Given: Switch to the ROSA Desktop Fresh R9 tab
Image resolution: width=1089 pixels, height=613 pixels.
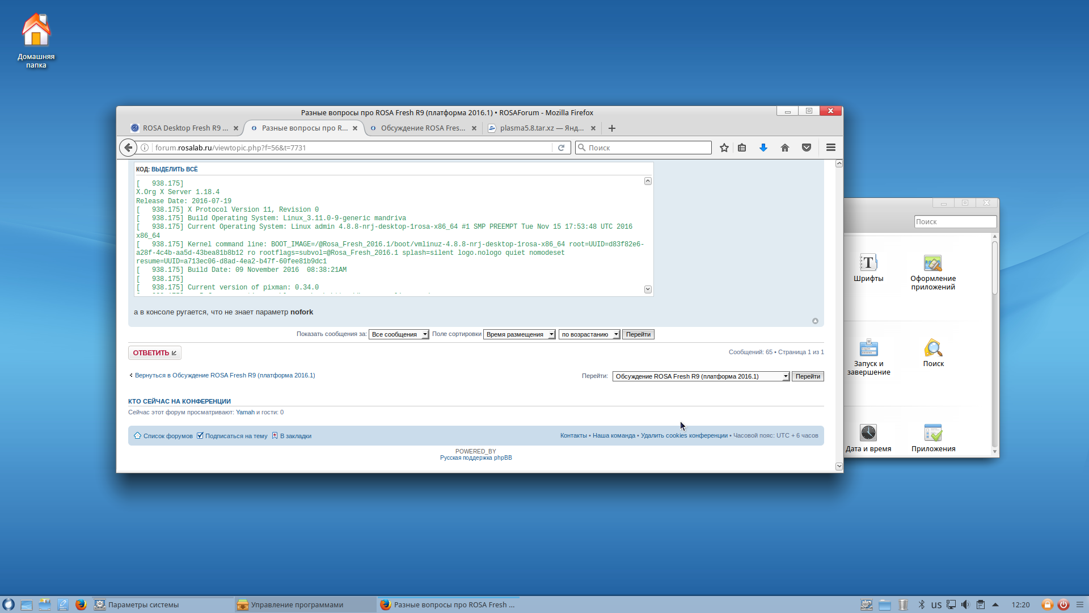Looking at the screenshot, I should pos(184,128).
